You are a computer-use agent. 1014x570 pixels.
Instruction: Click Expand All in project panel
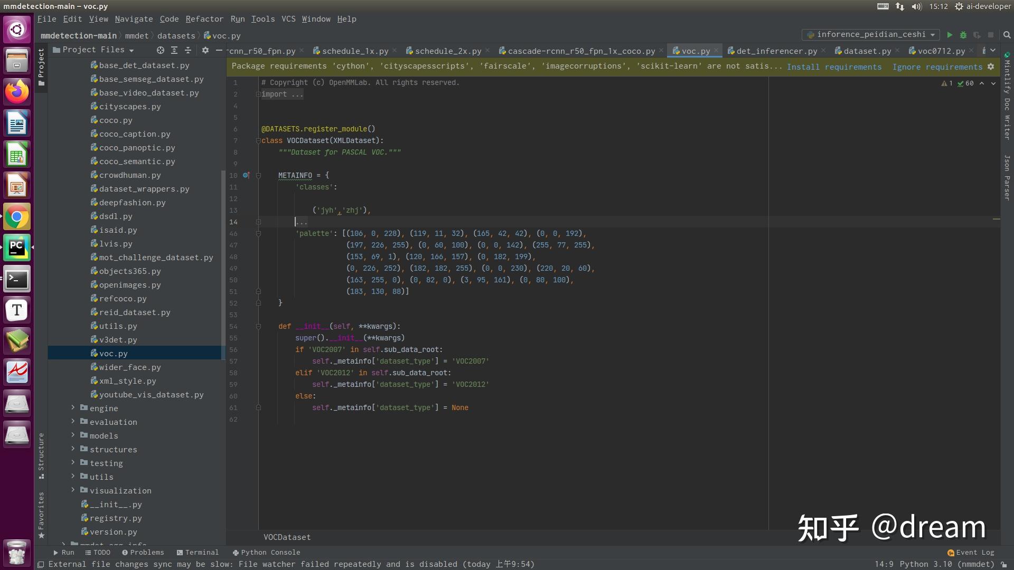click(174, 50)
